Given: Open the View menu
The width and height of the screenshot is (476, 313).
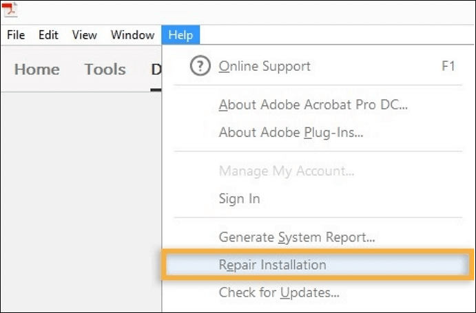Looking at the screenshot, I should click(85, 35).
